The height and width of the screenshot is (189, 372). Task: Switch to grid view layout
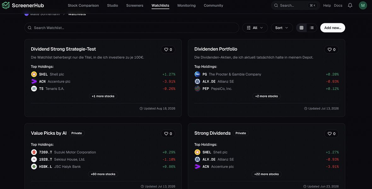[301, 28]
